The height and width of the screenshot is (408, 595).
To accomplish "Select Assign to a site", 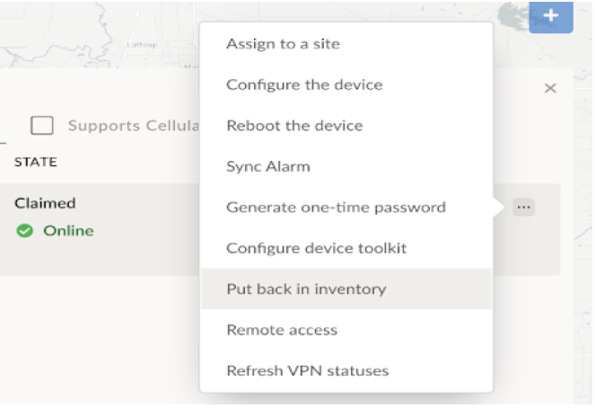I will [283, 44].
